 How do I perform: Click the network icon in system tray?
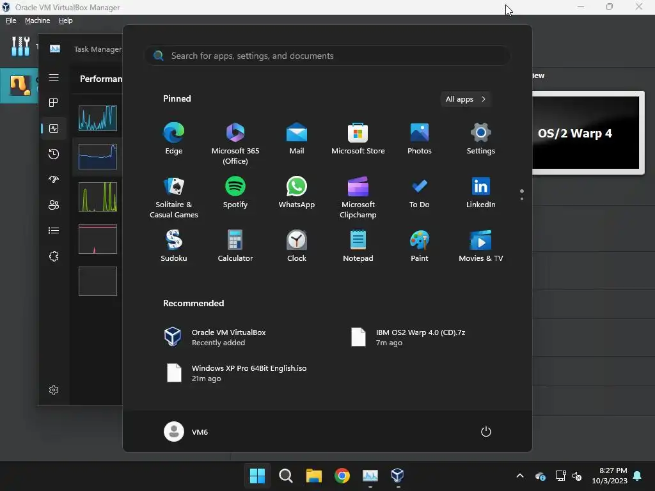click(x=560, y=476)
